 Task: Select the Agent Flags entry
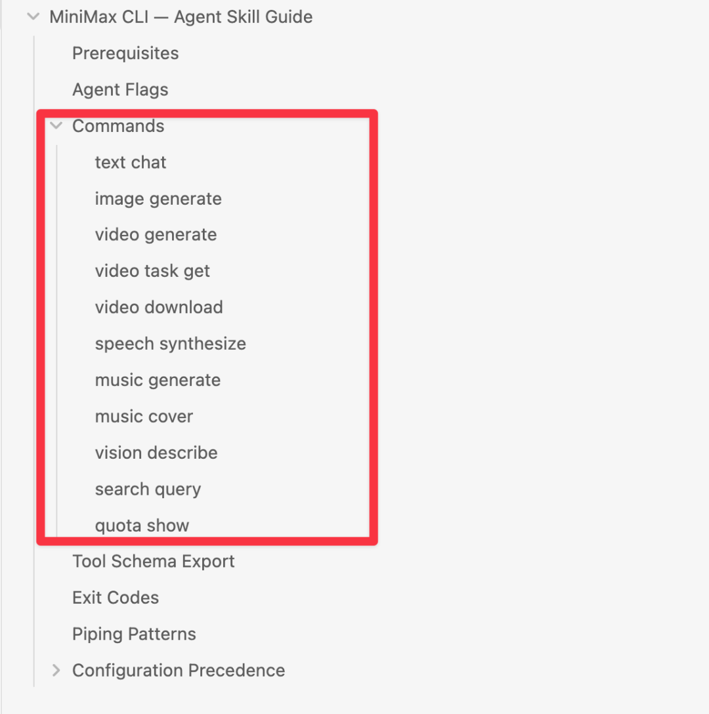120,89
